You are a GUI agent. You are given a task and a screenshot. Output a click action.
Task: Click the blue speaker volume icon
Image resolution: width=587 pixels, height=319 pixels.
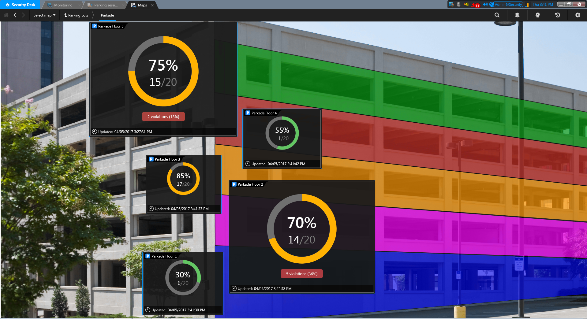click(x=485, y=5)
